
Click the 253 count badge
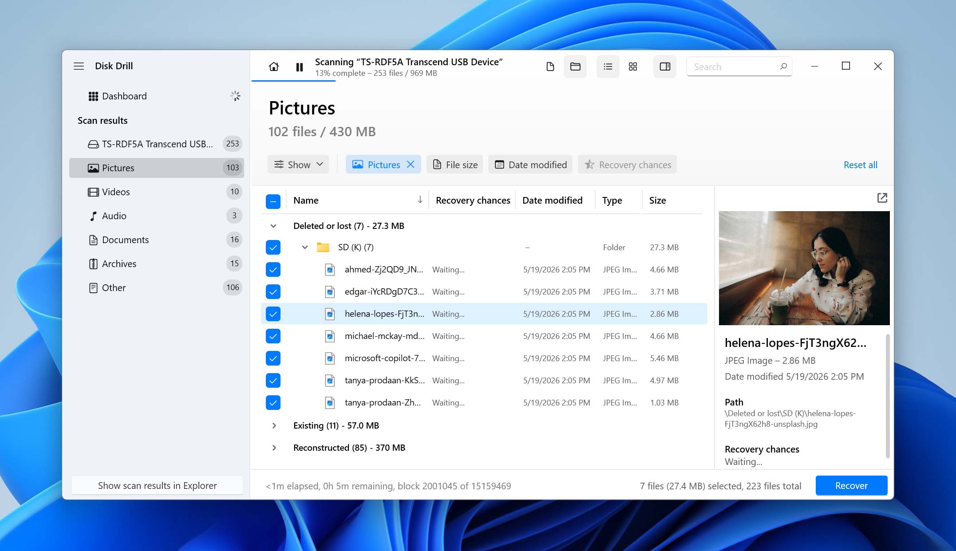coord(232,144)
